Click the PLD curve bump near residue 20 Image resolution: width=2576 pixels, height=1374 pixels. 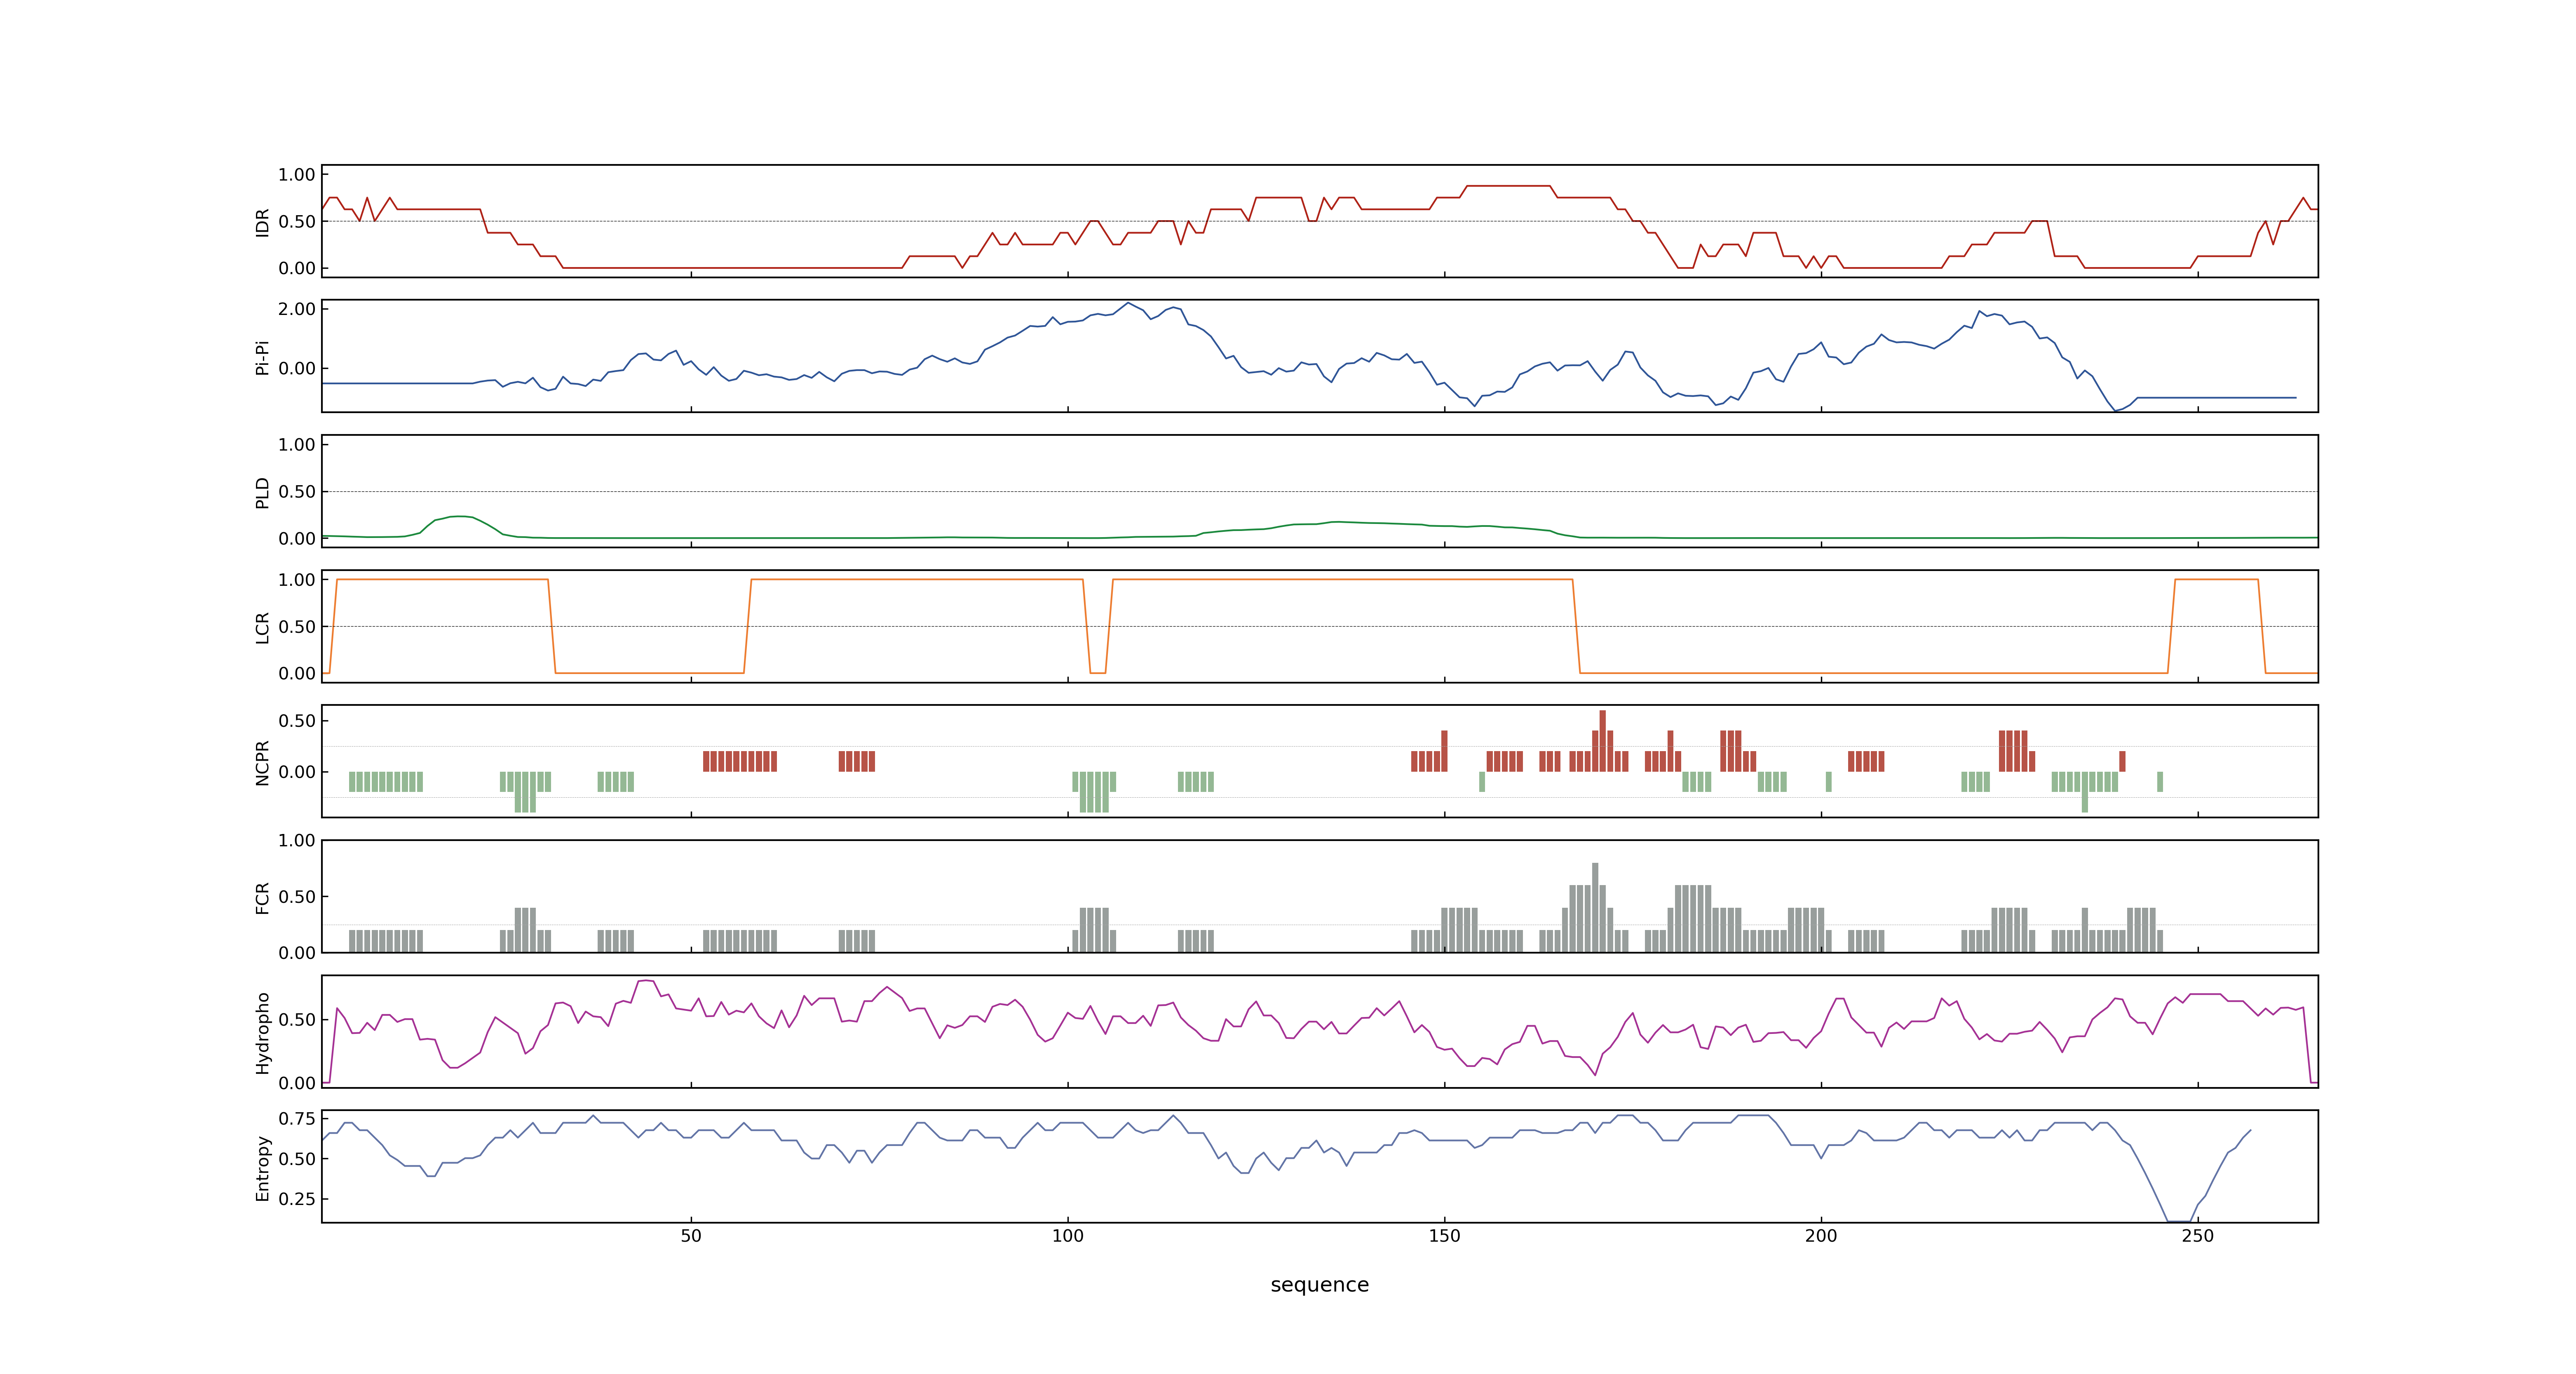[459, 517]
